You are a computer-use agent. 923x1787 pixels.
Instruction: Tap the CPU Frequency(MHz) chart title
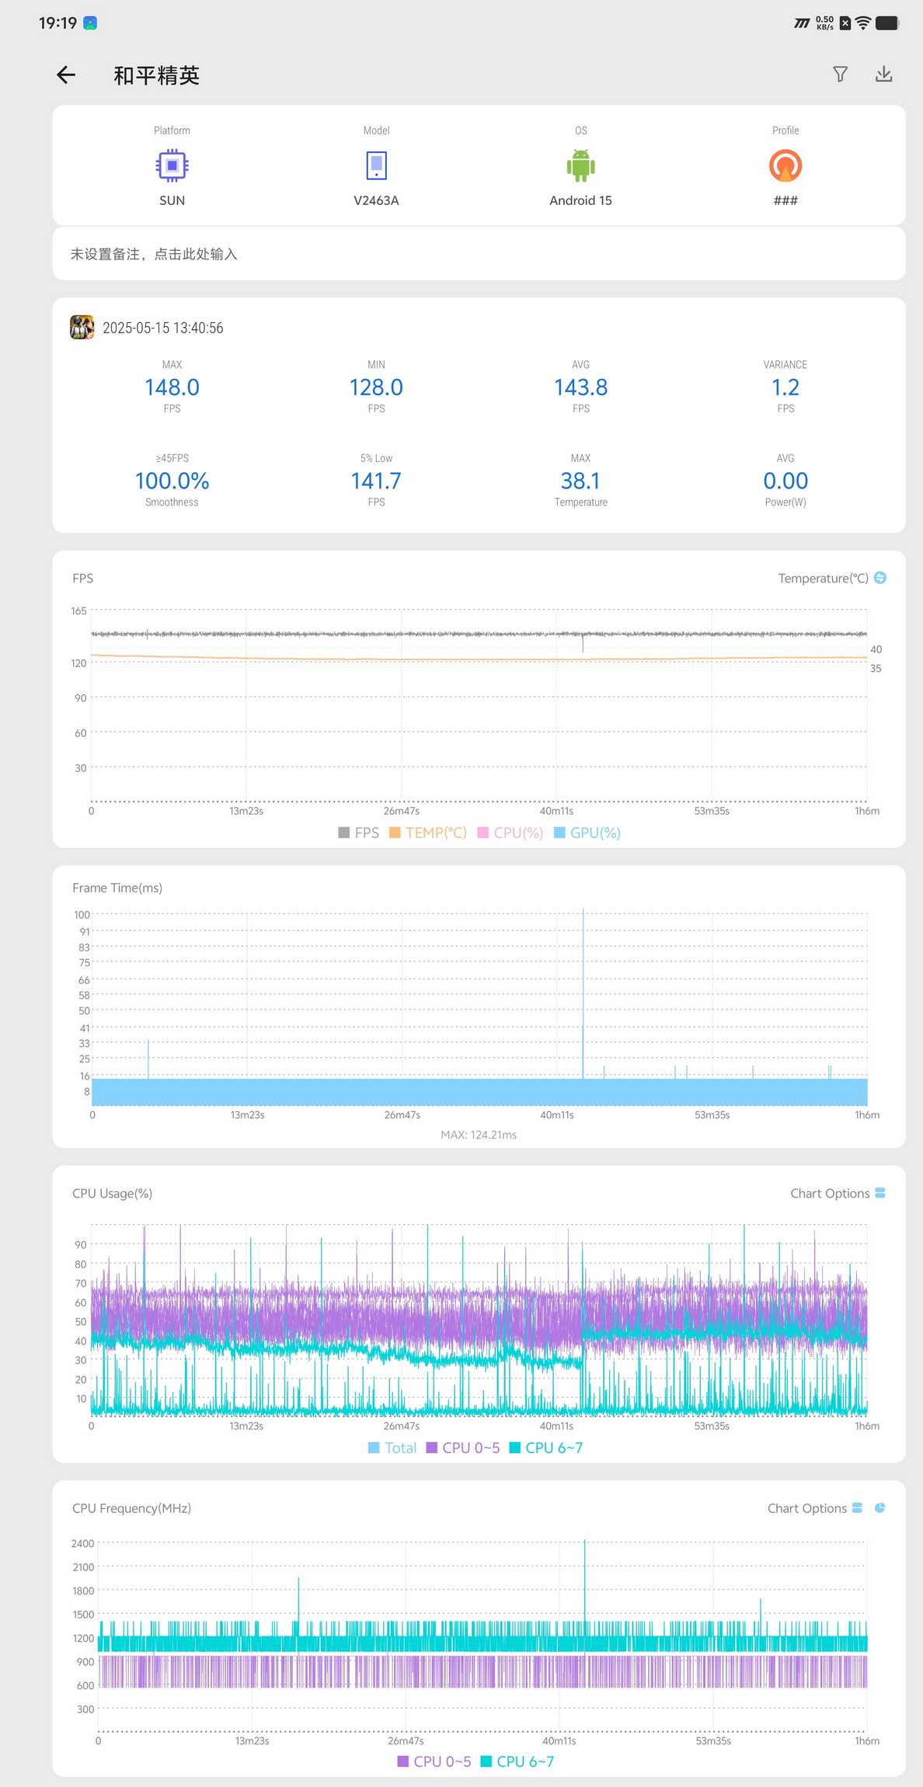(x=131, y=1507)
